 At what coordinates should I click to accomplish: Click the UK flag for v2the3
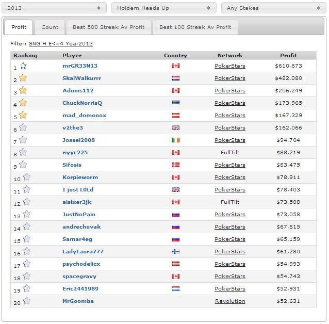(176, 127)
